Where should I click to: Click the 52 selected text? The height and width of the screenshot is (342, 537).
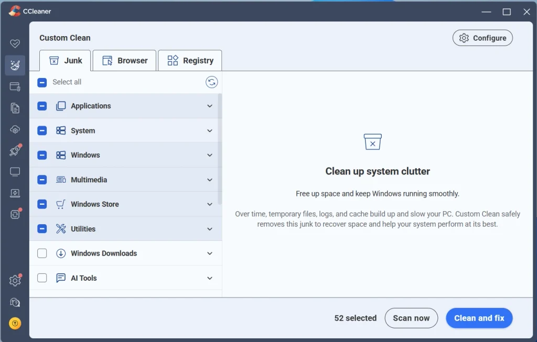click(x=356, y=318)
